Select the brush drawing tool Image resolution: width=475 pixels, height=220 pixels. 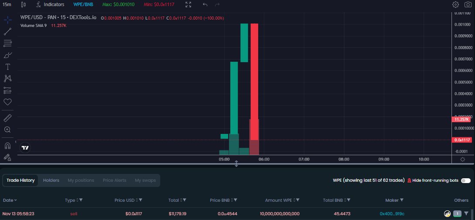click(x=7, y=55)
